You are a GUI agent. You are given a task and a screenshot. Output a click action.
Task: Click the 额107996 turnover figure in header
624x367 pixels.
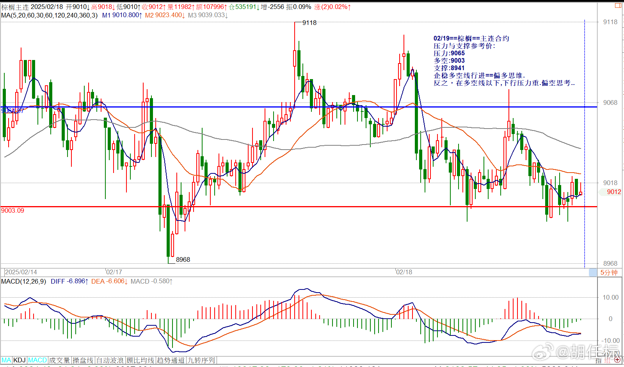pos(212,7)
